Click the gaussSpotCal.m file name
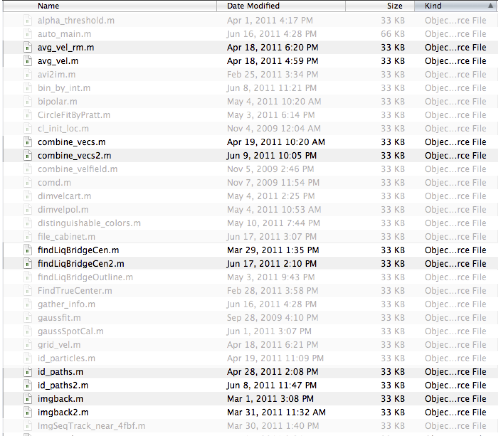Screen dimensions: 498x436 71,331
